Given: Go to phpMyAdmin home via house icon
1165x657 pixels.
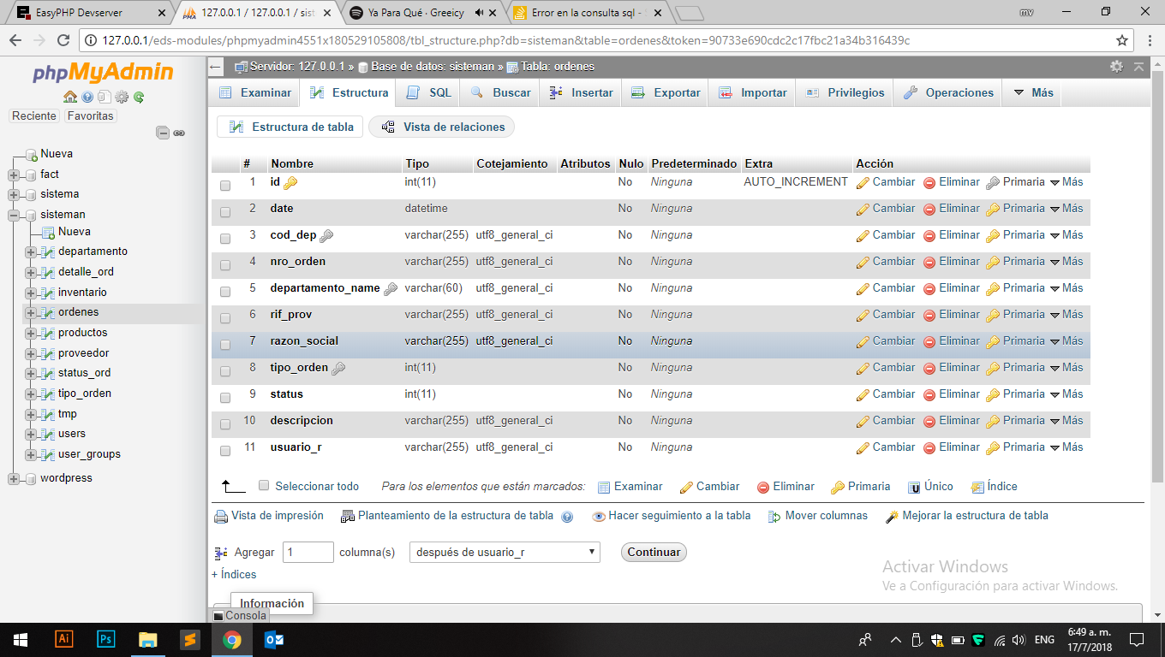Looking at the screenshot, I should (70, 98).
